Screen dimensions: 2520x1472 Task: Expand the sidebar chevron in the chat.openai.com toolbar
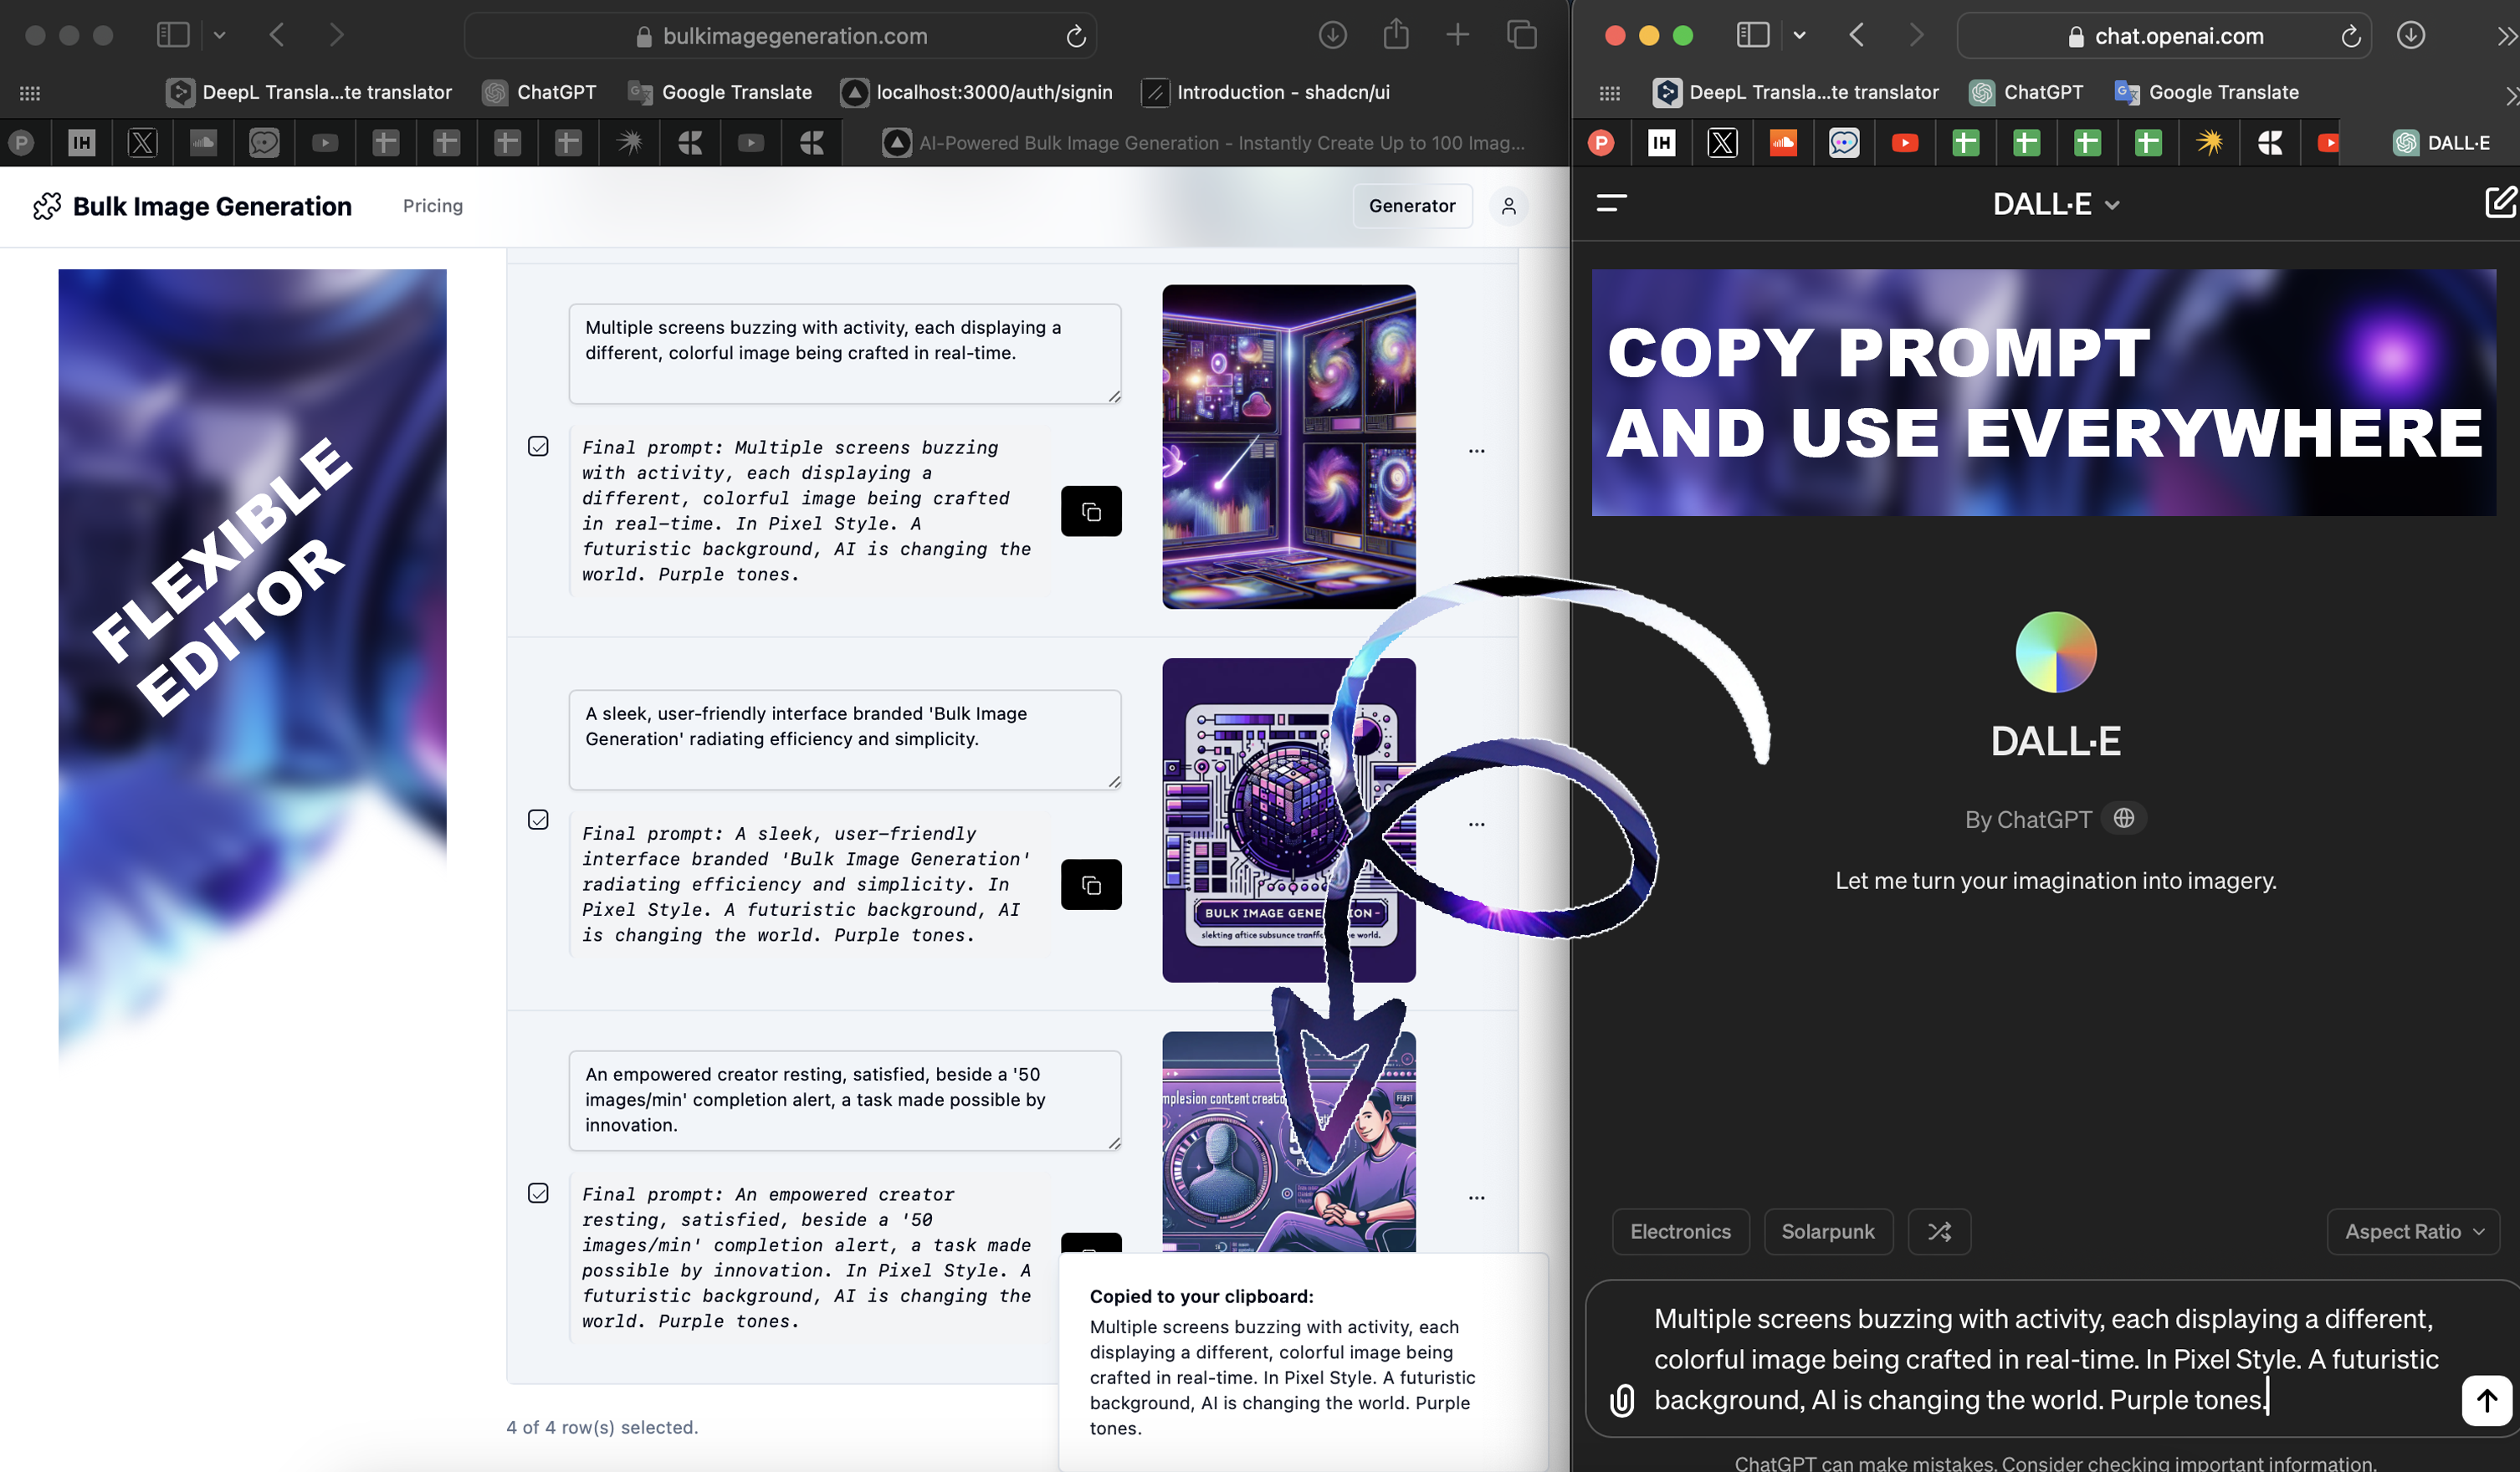pyautogui.click(x=1799, y=36)
